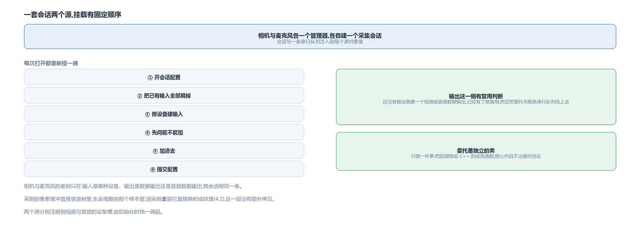The height and width of the screenshot is (240, 640).
Task: Click the subtitle 会话与一条串行队列注入到每个源对象里
Action: click(x=320, y=42)
